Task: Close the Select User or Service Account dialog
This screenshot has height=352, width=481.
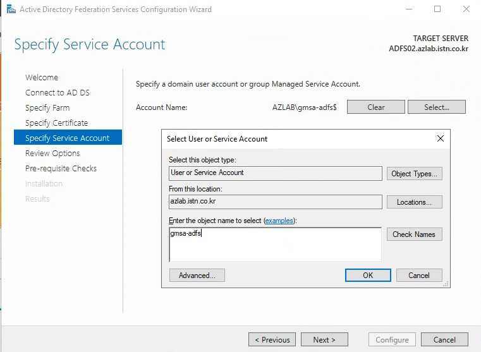Action: click(x=440, y=138)
